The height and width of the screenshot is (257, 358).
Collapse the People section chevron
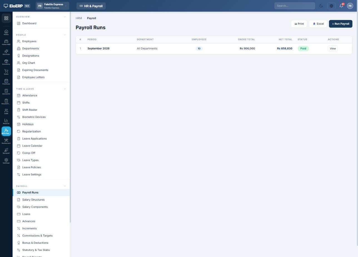pyautogui.click(x=65, y=35)
